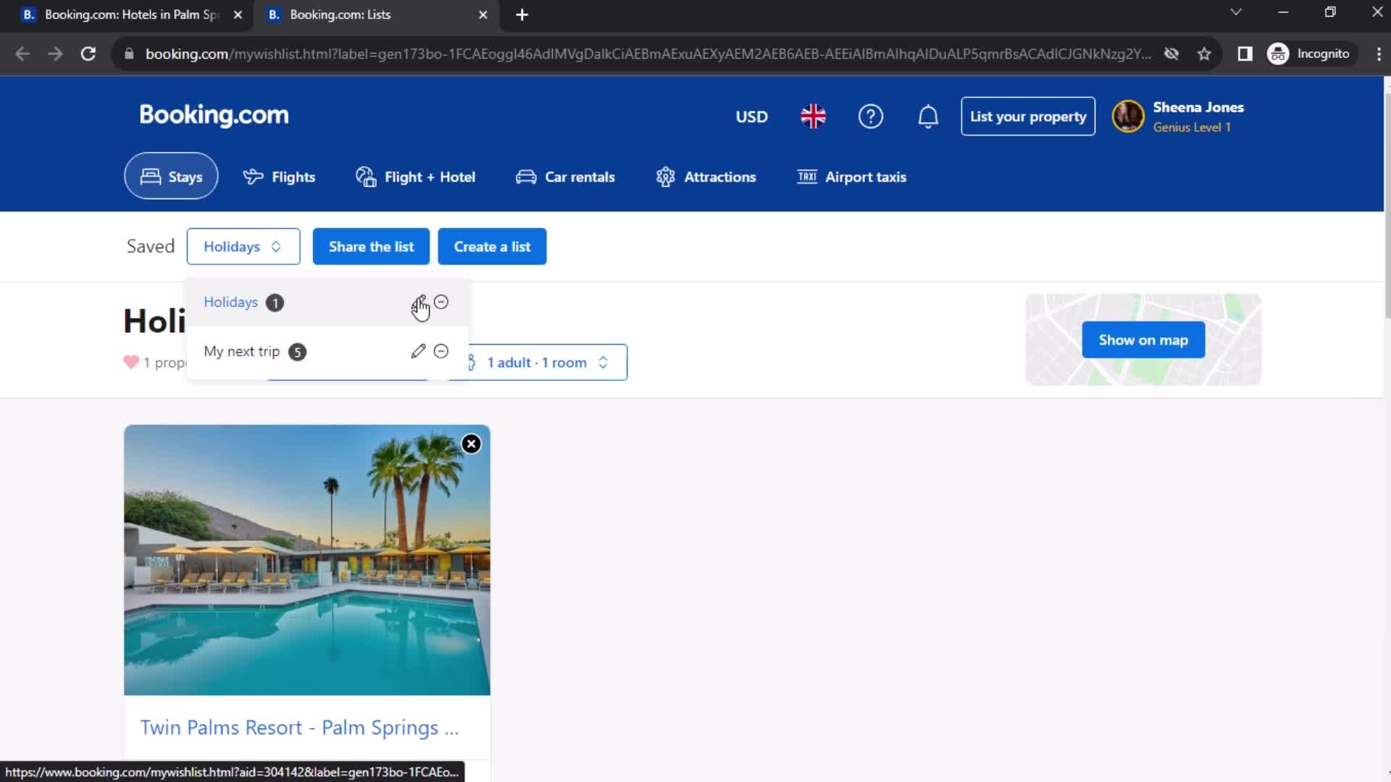Click the Create a list button
The width and height of the screenshot is (1391, 782).
point(491,246)
